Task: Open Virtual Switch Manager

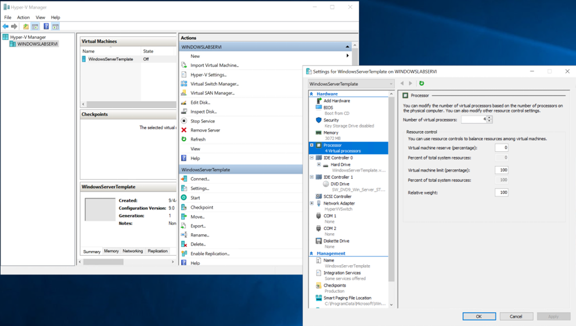Action: click(x=214, y=84)
